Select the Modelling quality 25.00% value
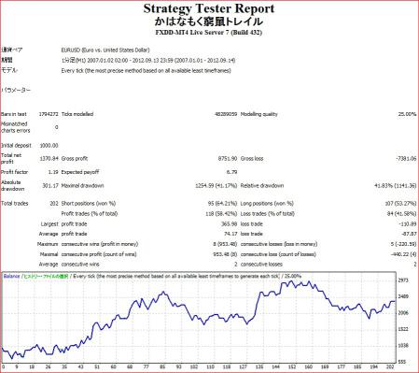The width and height of the screenshot is (419, 373). pyautogui.click(x=407, y=114)
